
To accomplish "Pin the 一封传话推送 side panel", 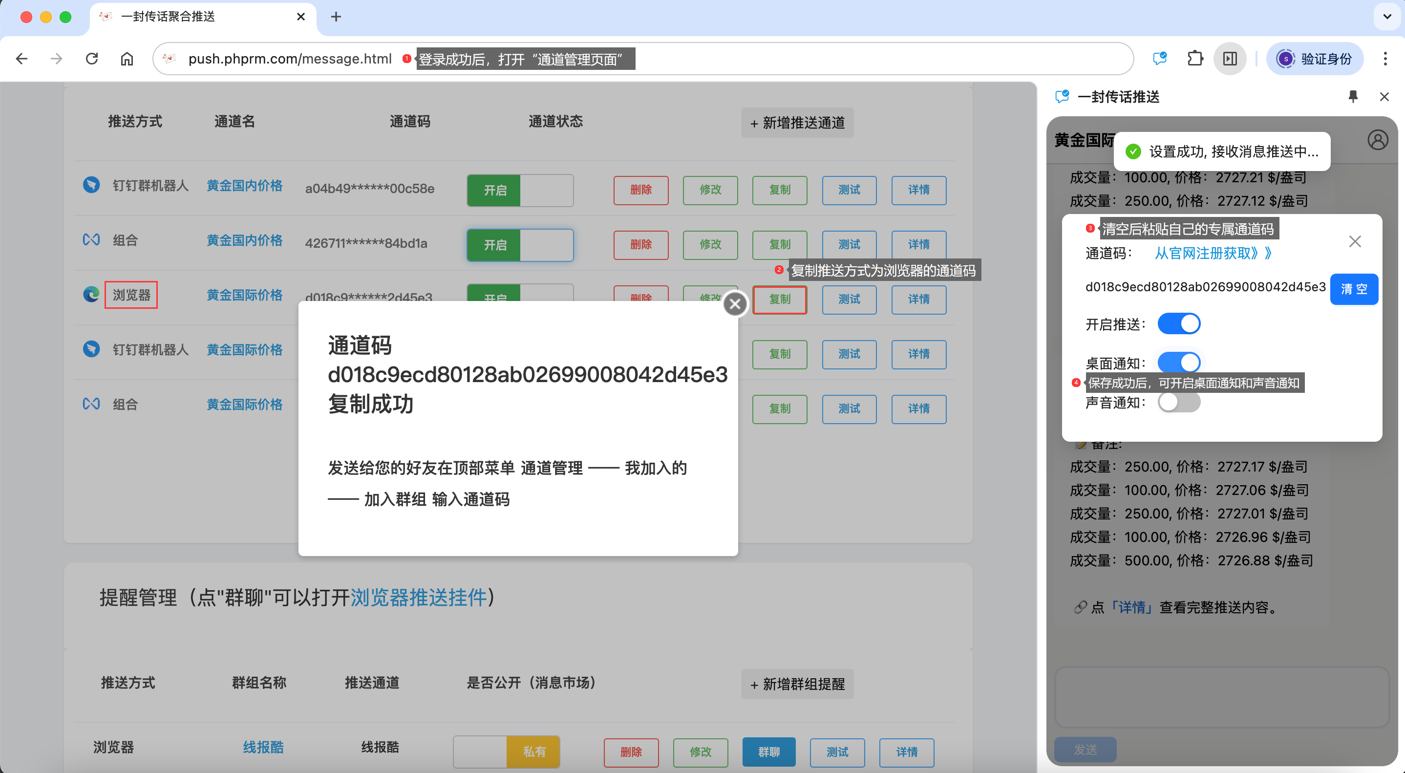I will pos(1353,97).
